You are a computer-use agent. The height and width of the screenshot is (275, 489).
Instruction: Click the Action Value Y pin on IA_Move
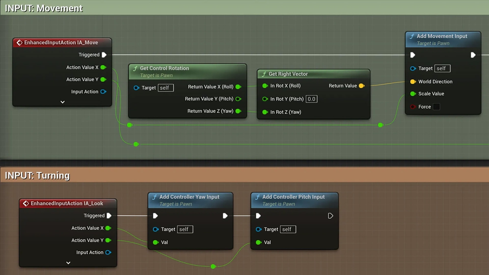pyautogui.click(x=103, y=79)
